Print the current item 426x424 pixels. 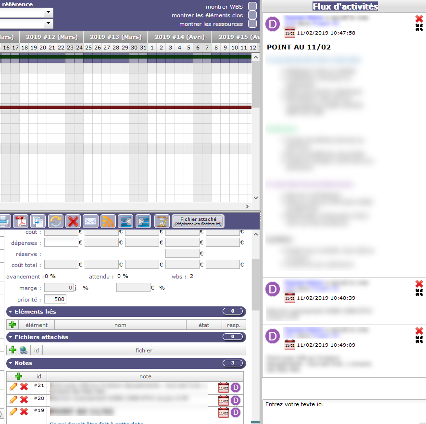point(4,221)
